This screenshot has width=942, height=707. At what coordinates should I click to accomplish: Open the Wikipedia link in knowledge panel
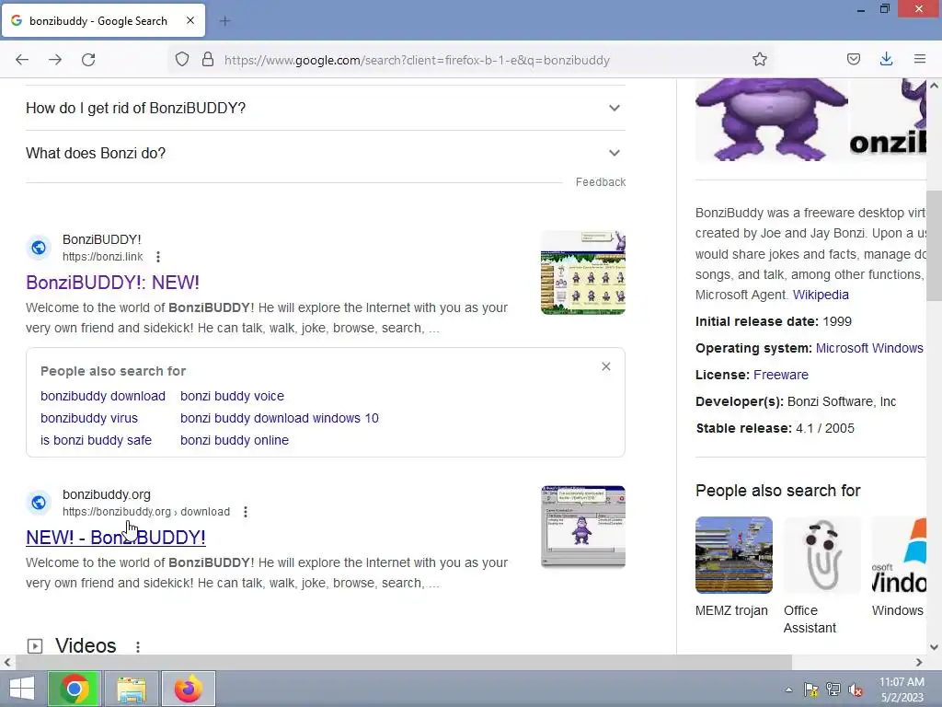(x=821, y=296)
